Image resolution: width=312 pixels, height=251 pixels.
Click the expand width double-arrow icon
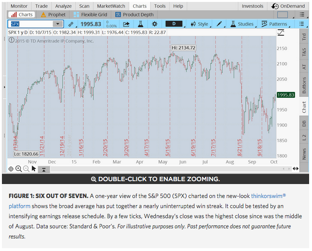pyautogui.click(x=296, y=169)
